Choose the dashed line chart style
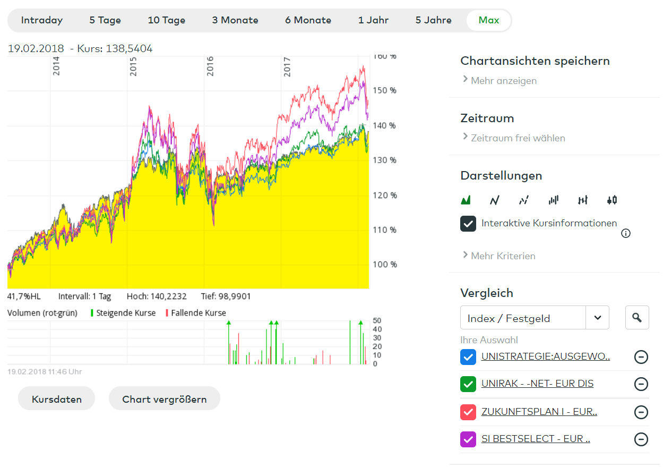The width and height of the screenshot is (663, 467). point(524,200)
